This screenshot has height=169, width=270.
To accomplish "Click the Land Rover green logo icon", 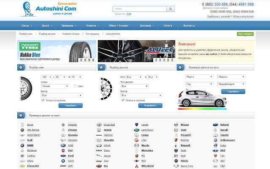I will (137, 130).
